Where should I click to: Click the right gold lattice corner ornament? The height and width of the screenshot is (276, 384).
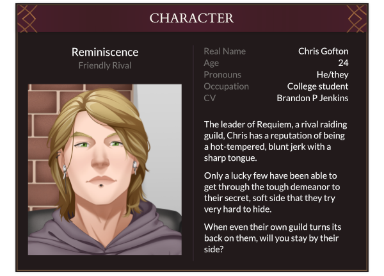point(357,19)
